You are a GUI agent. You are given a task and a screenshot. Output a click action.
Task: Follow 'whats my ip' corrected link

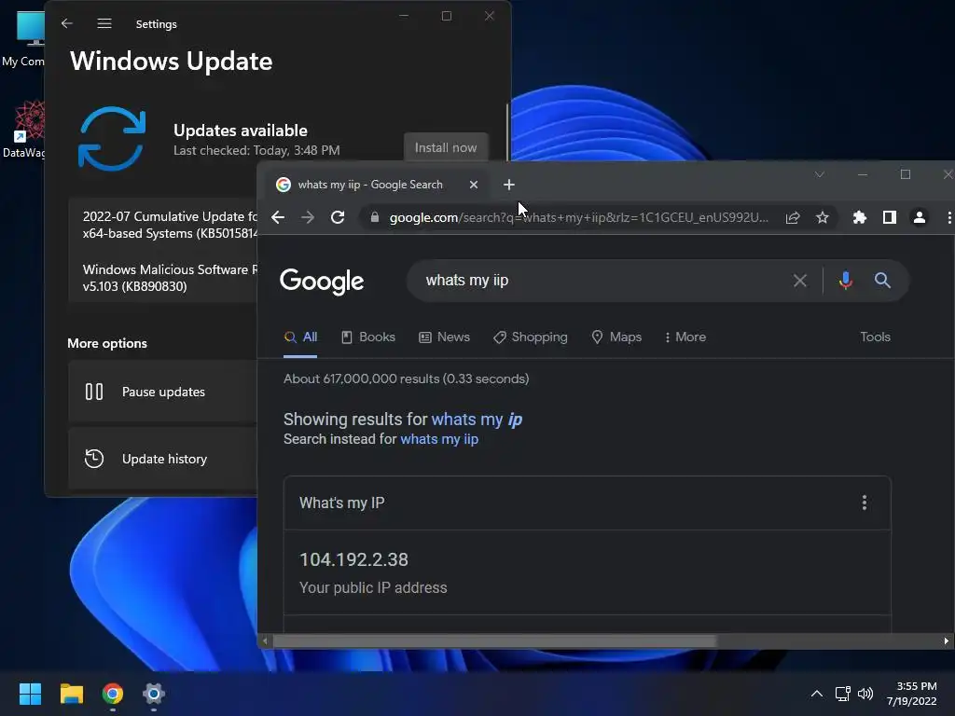tap(477, 420)
